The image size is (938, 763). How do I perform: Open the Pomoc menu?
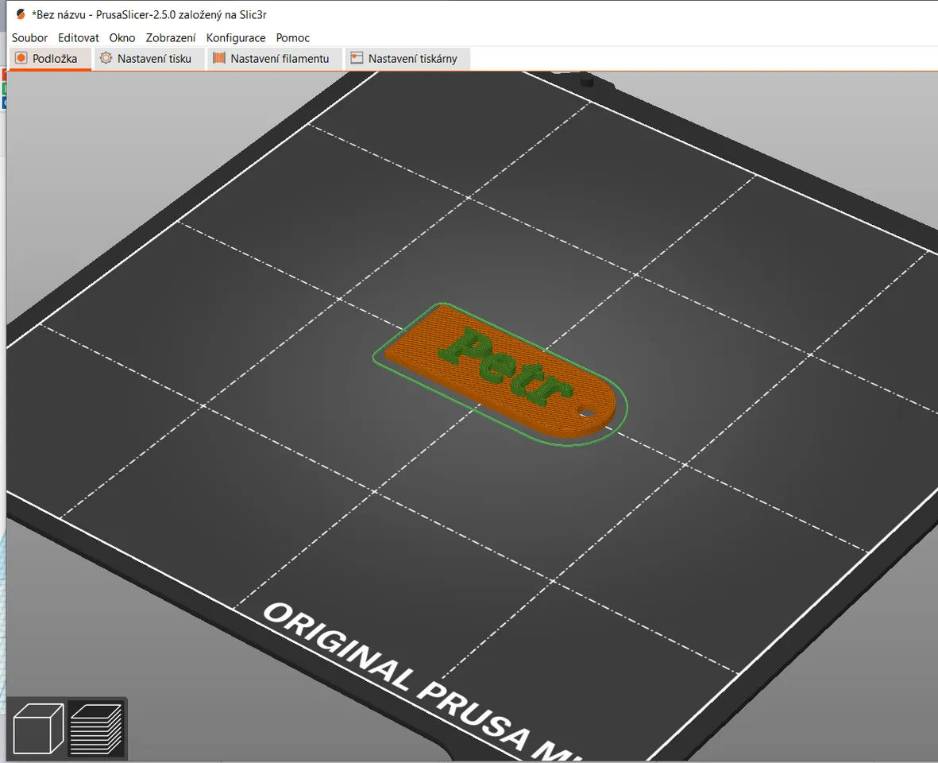coord(292,37)
